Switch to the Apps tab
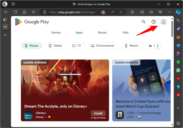Screen dimensions: 183x128 coord(79,33)
